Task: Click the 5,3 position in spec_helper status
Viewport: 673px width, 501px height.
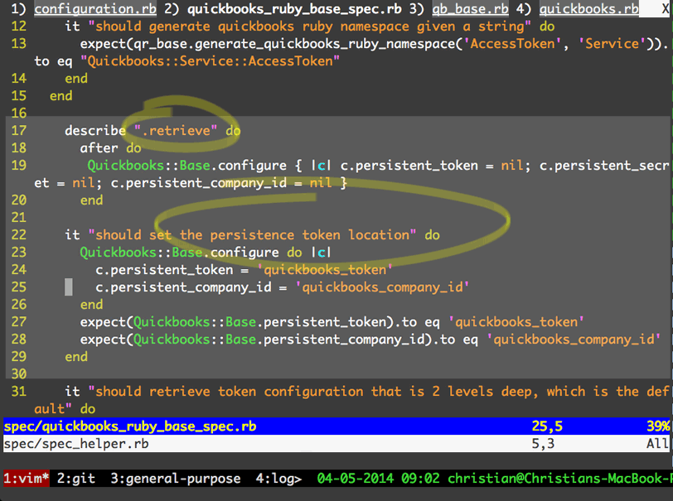Action: point(543,443)
